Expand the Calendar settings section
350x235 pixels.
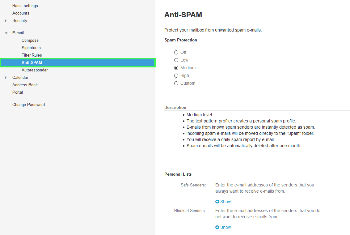[6, 78]
